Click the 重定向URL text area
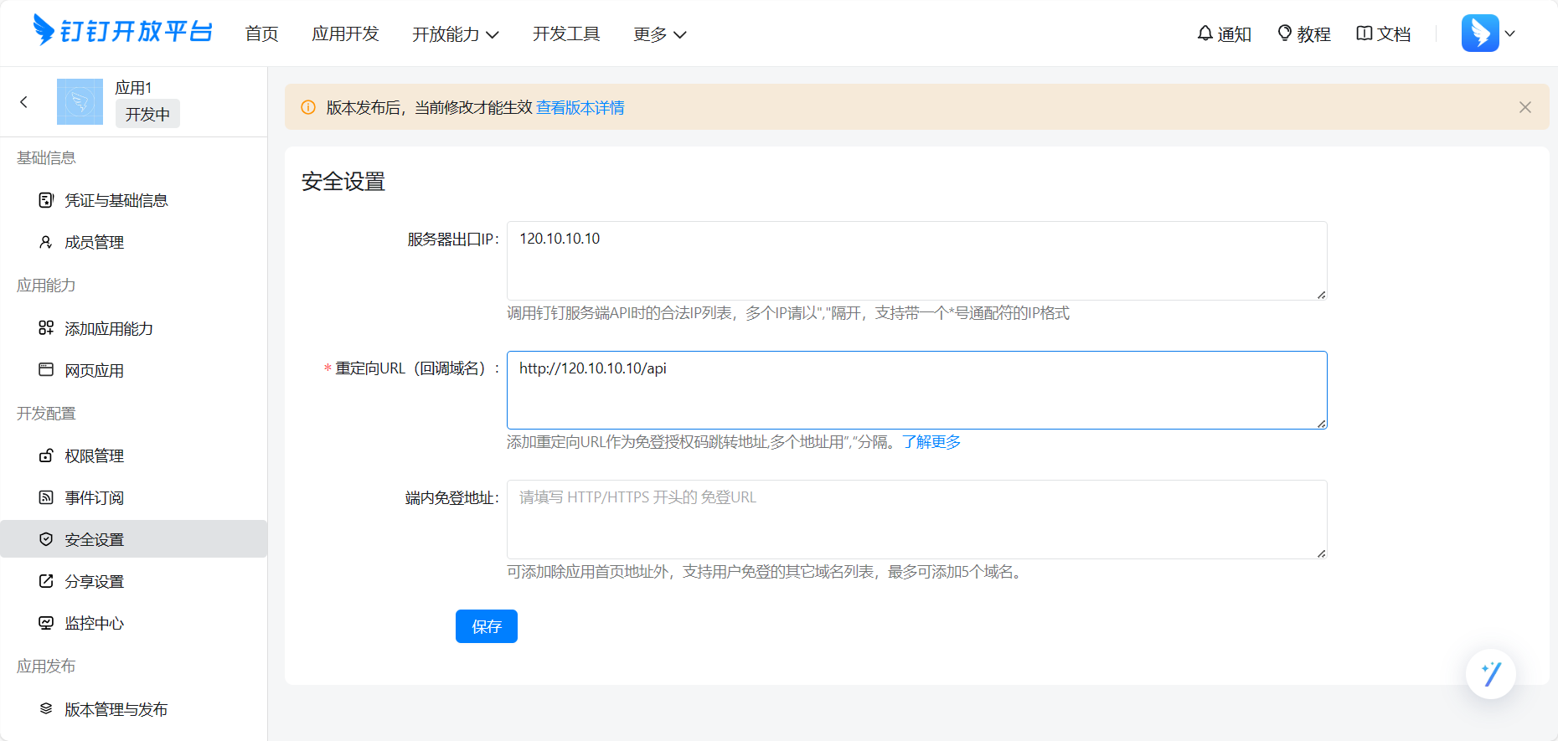This screenshot has width=1558, height=741. [x=917, y=390]
